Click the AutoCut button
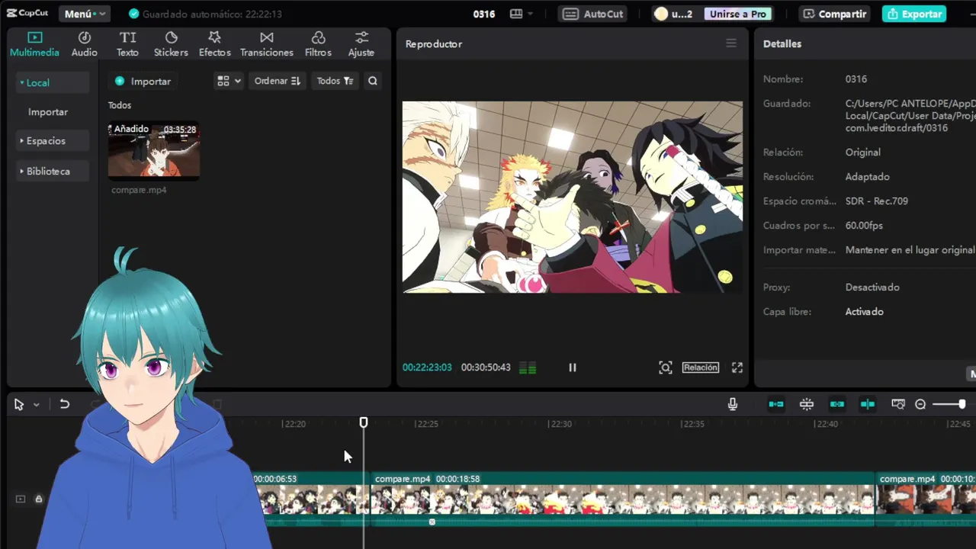The height and width of the screenshot is (549, 976). click(593, 14)
